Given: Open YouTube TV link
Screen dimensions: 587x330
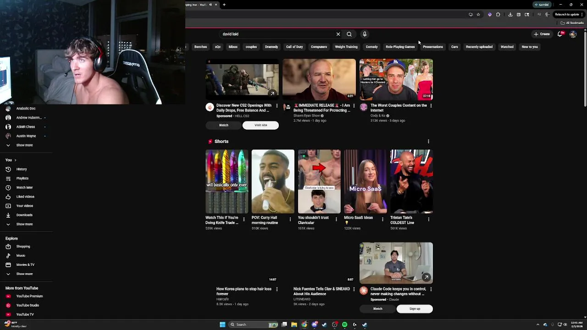Looking at the screenshot, I should pos(25,314).
